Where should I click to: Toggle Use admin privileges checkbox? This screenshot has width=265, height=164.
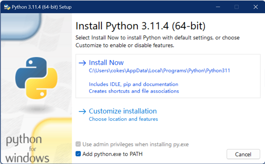click(x=78, y=144)
